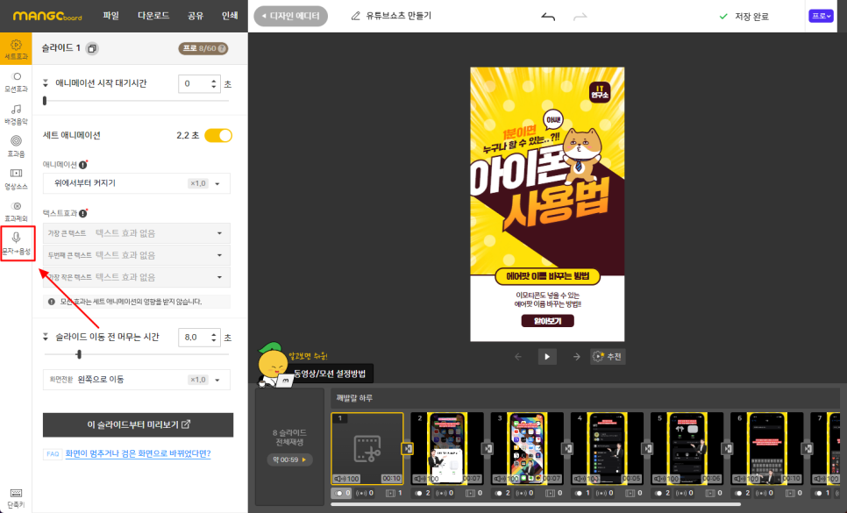847x513 pixels.
Task: Click the undo arrow in the top bar
Action: tap(548, 17)
